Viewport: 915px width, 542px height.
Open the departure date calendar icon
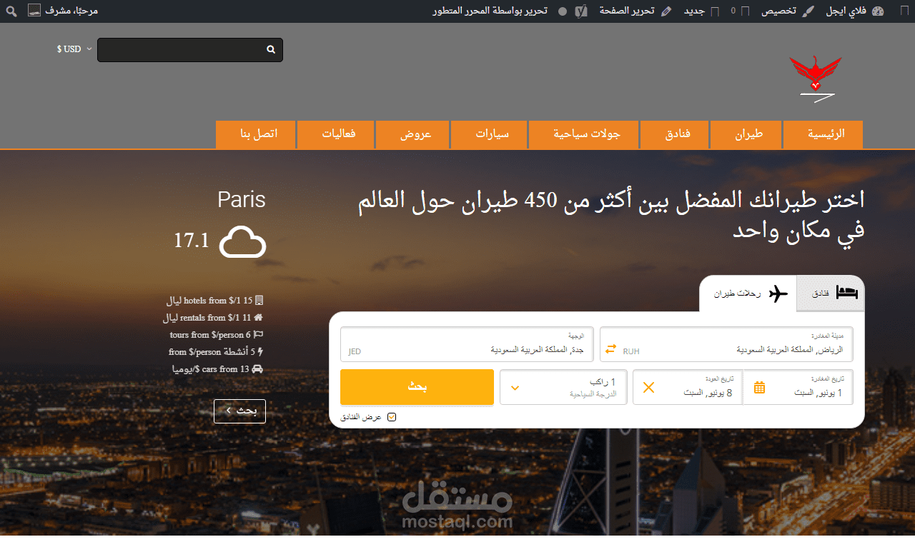click(760, 387)
